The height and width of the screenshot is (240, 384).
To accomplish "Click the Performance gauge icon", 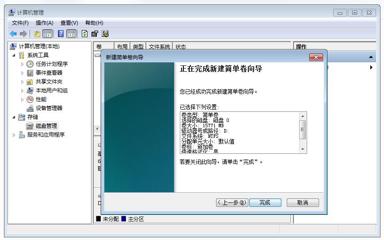I will 30,99.
